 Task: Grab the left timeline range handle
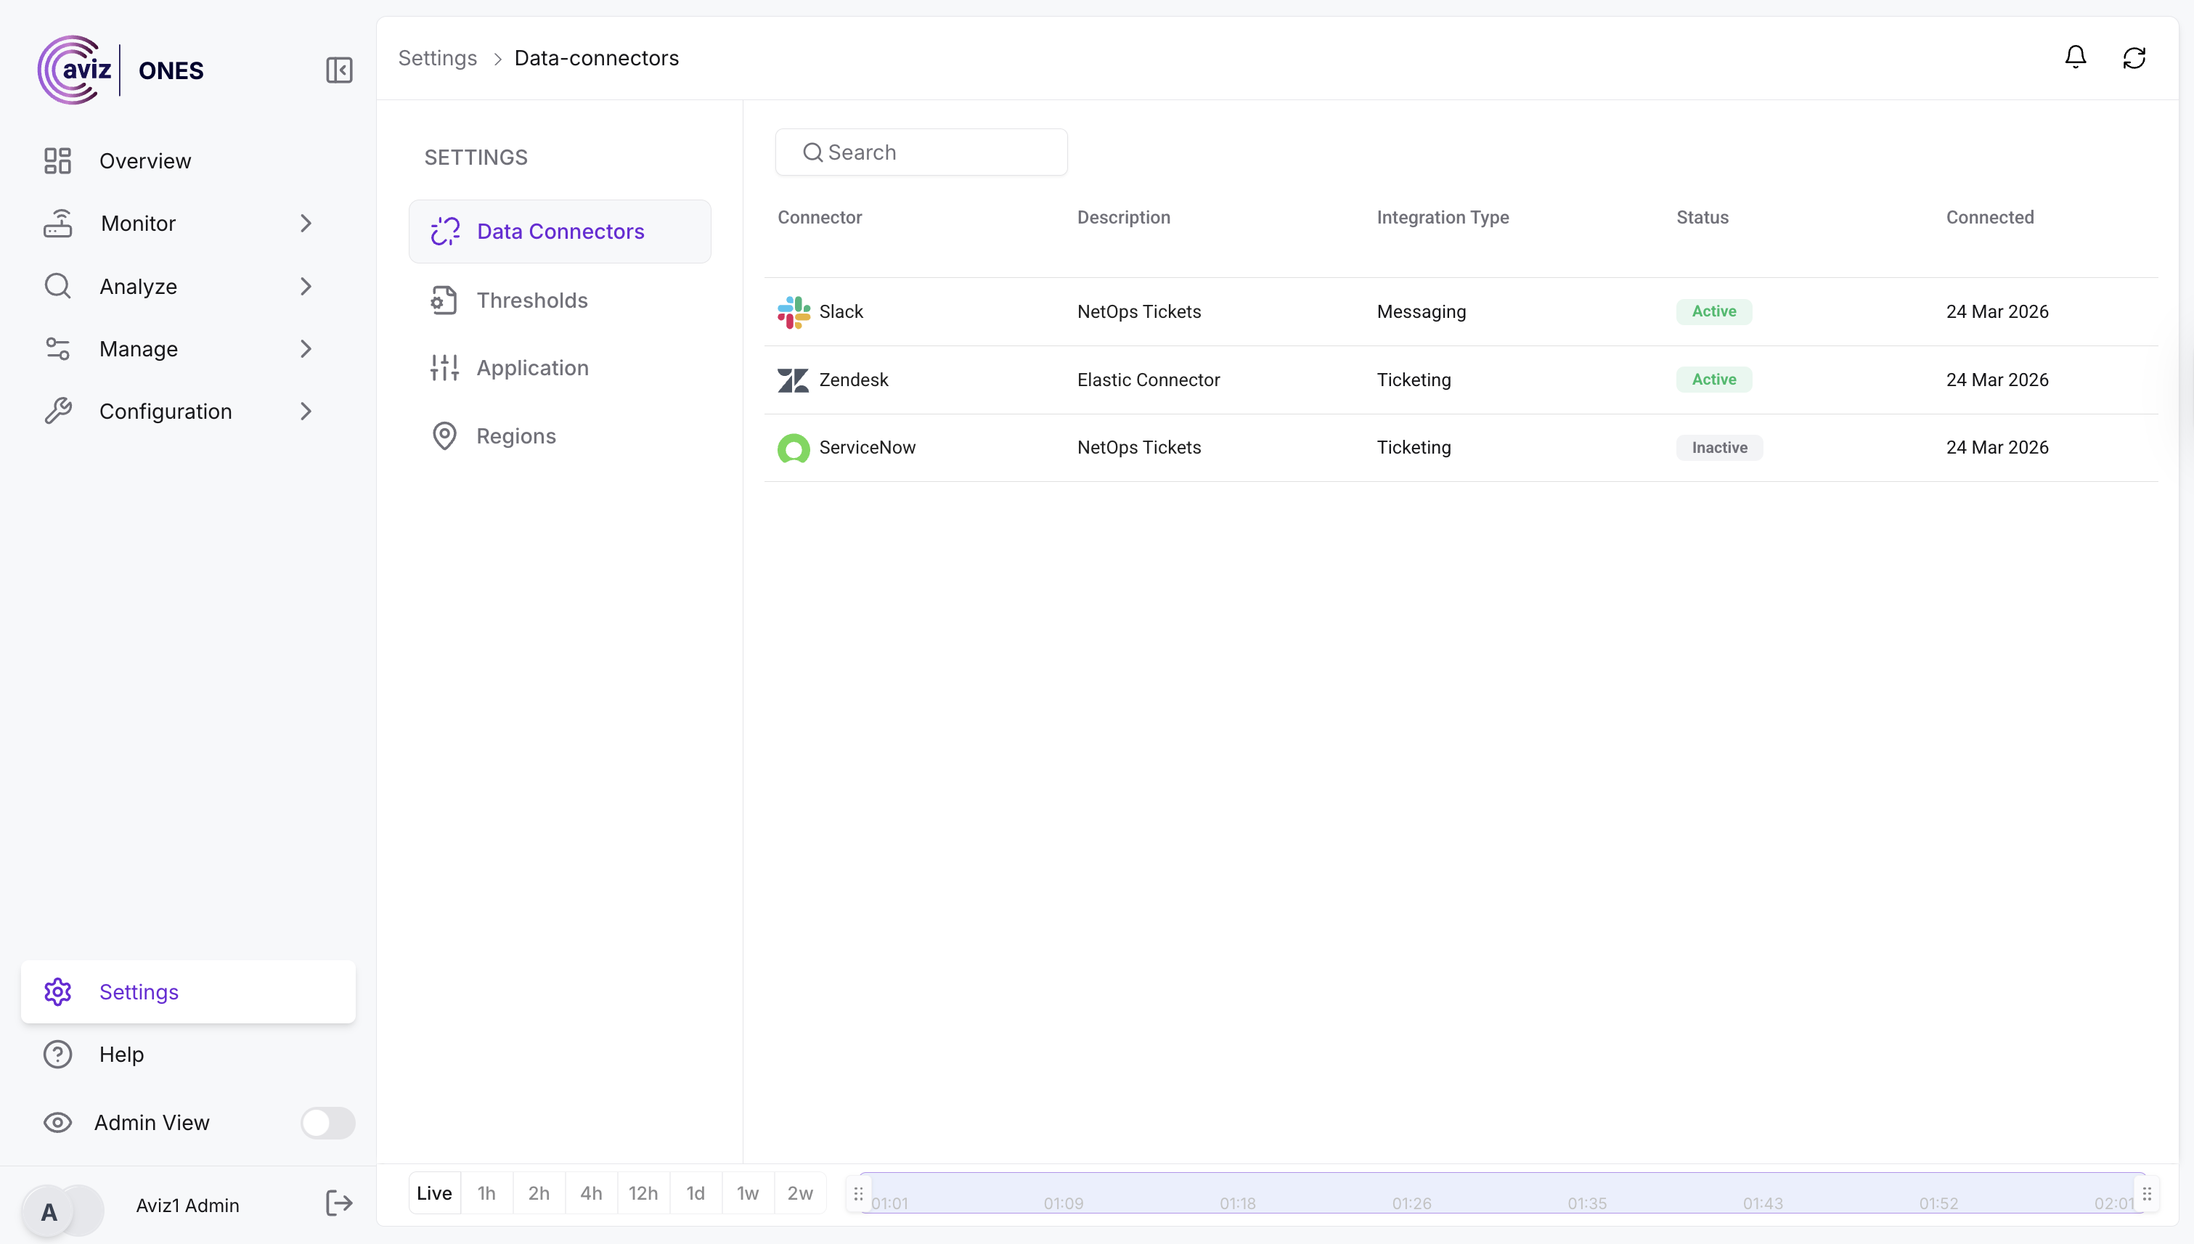tap(858, 1192)
